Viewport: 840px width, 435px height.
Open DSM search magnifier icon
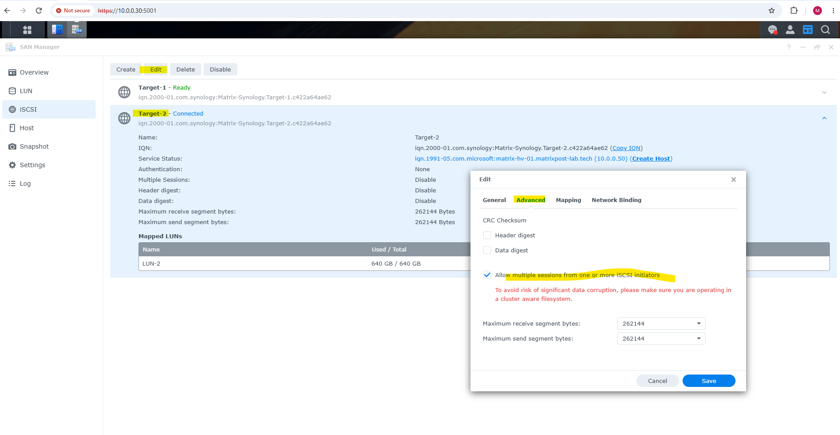click(825, 30)
